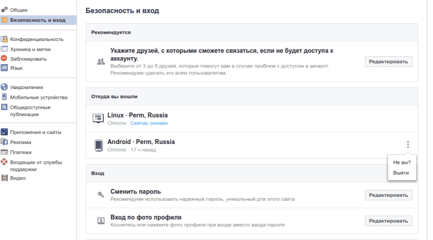Viewport: 433px width, 240px height.
Task: Click the card icon beside Платежи
Action: tap(4, 152)
